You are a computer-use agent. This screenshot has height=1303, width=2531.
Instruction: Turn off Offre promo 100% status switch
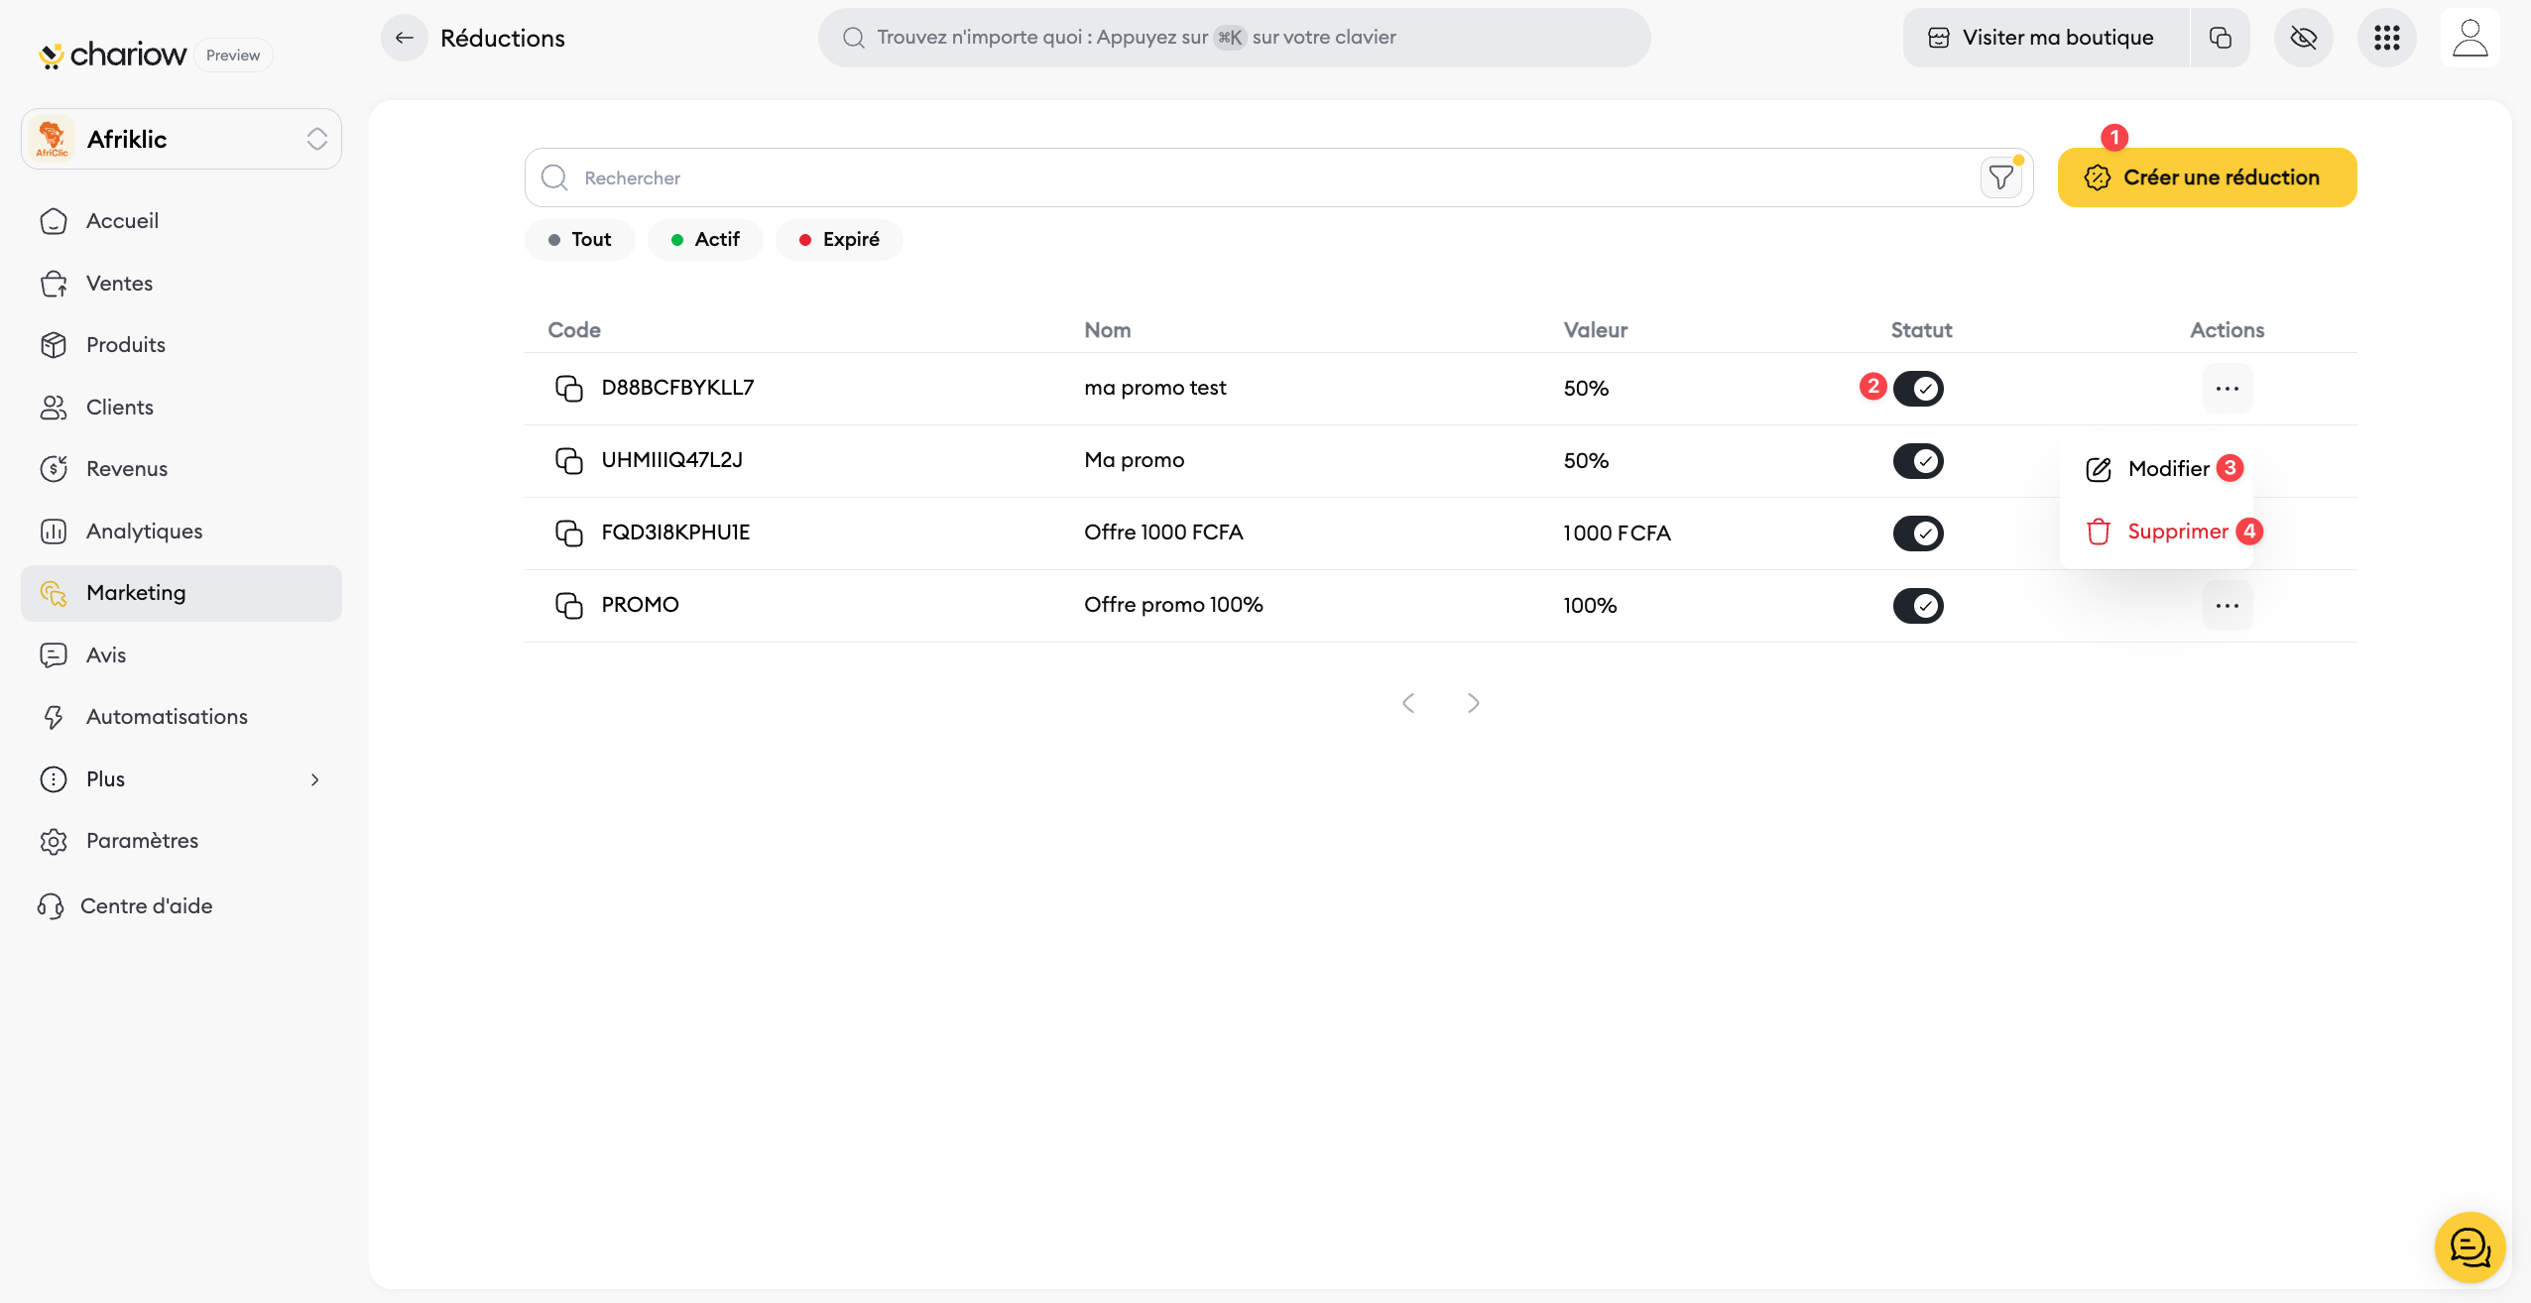tap(1917, 605)
